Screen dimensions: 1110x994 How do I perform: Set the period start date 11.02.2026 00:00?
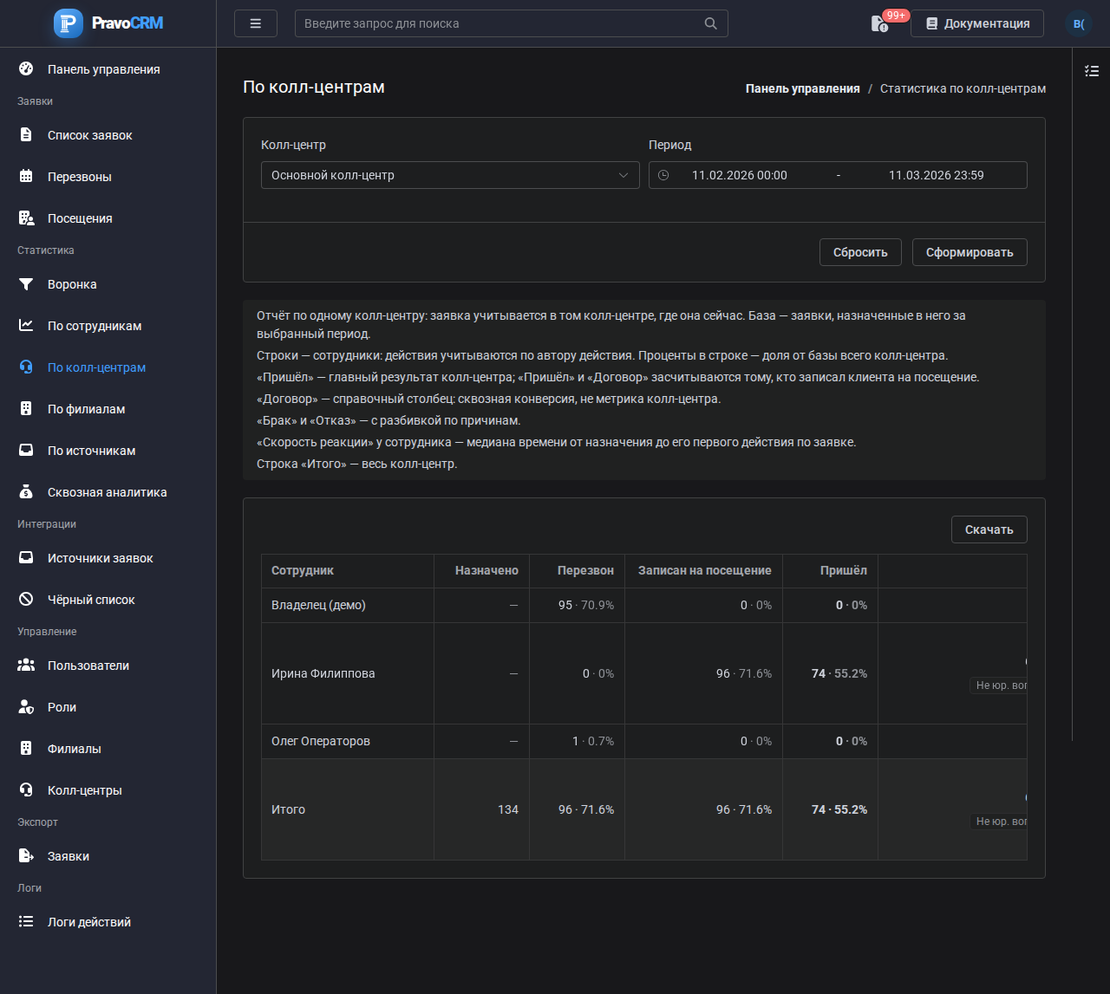point(740,175)
